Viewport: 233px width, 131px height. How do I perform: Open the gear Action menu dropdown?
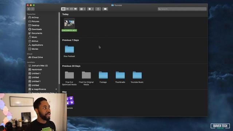point(91,9)
